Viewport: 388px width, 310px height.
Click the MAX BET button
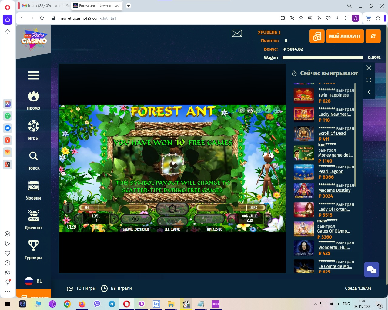[x=209, y=219]
